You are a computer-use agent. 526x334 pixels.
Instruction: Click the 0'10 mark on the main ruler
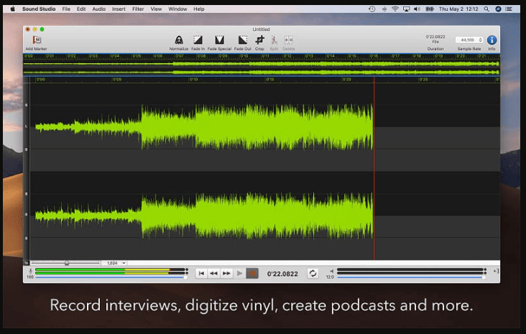pos(193,80)
